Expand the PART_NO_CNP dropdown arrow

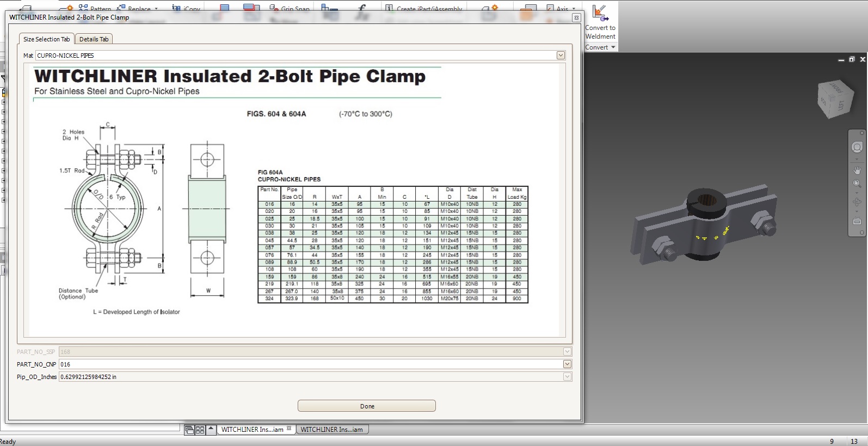click(567, 364)
